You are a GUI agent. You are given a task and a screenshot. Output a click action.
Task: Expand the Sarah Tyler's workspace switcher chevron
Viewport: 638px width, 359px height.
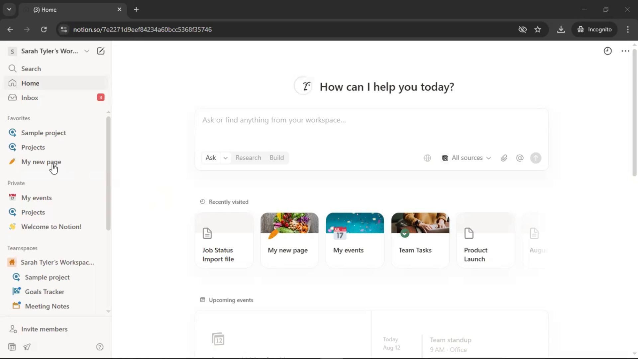pos(86,51)
